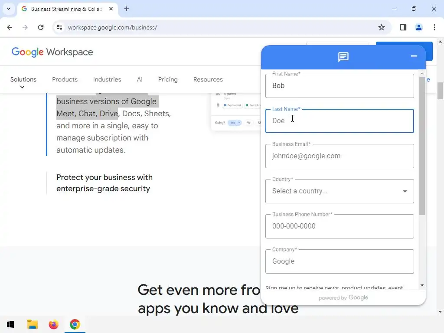Image resolution: width=444 pixels, height=333 pixels.
Task: Click the Google Workspace logo
Action: [52, 52]
